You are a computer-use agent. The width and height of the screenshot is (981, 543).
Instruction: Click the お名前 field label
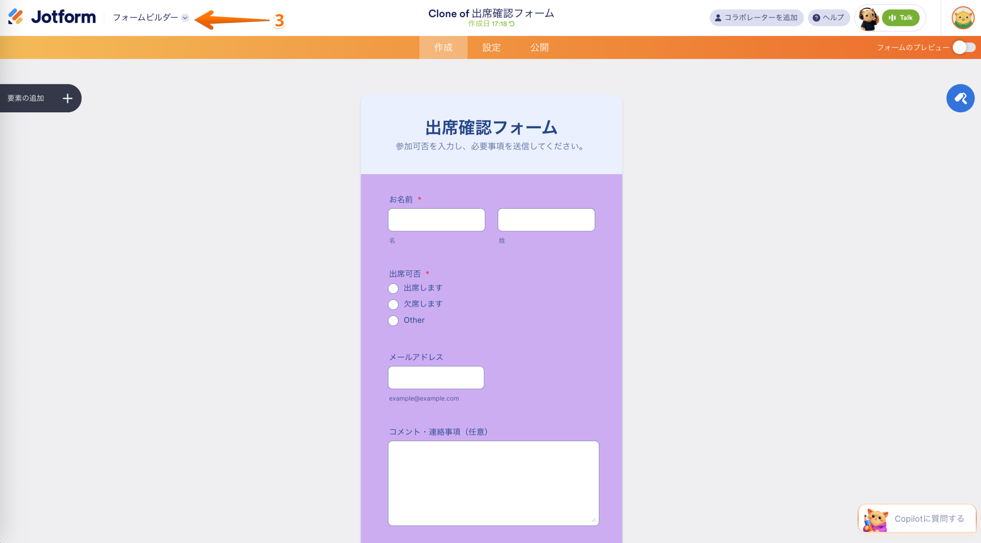[401, 199]
